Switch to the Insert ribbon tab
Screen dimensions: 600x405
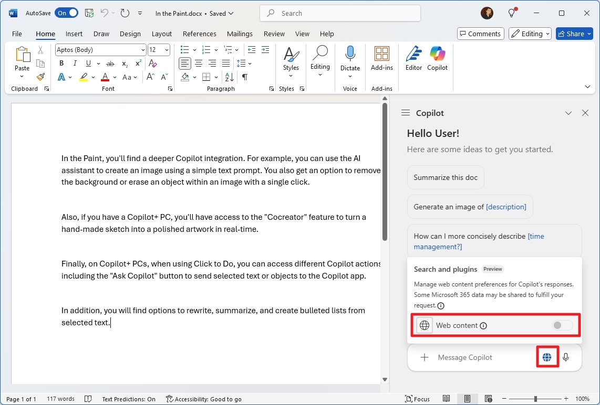tap(74, 34)
